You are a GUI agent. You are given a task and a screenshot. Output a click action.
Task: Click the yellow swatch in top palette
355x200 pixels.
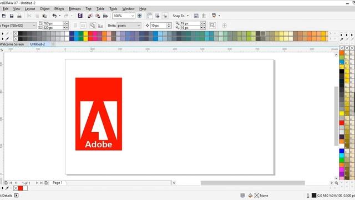pyautogui.click(x=85, y=33)
